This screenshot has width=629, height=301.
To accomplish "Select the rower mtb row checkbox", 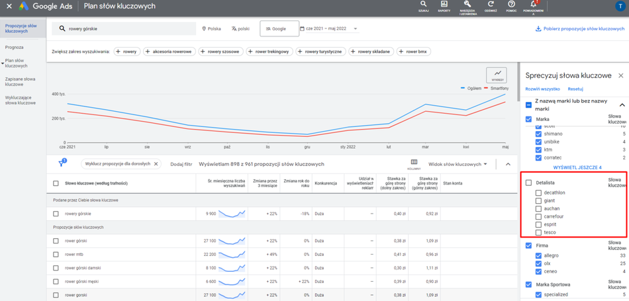I will coord(56,255).
